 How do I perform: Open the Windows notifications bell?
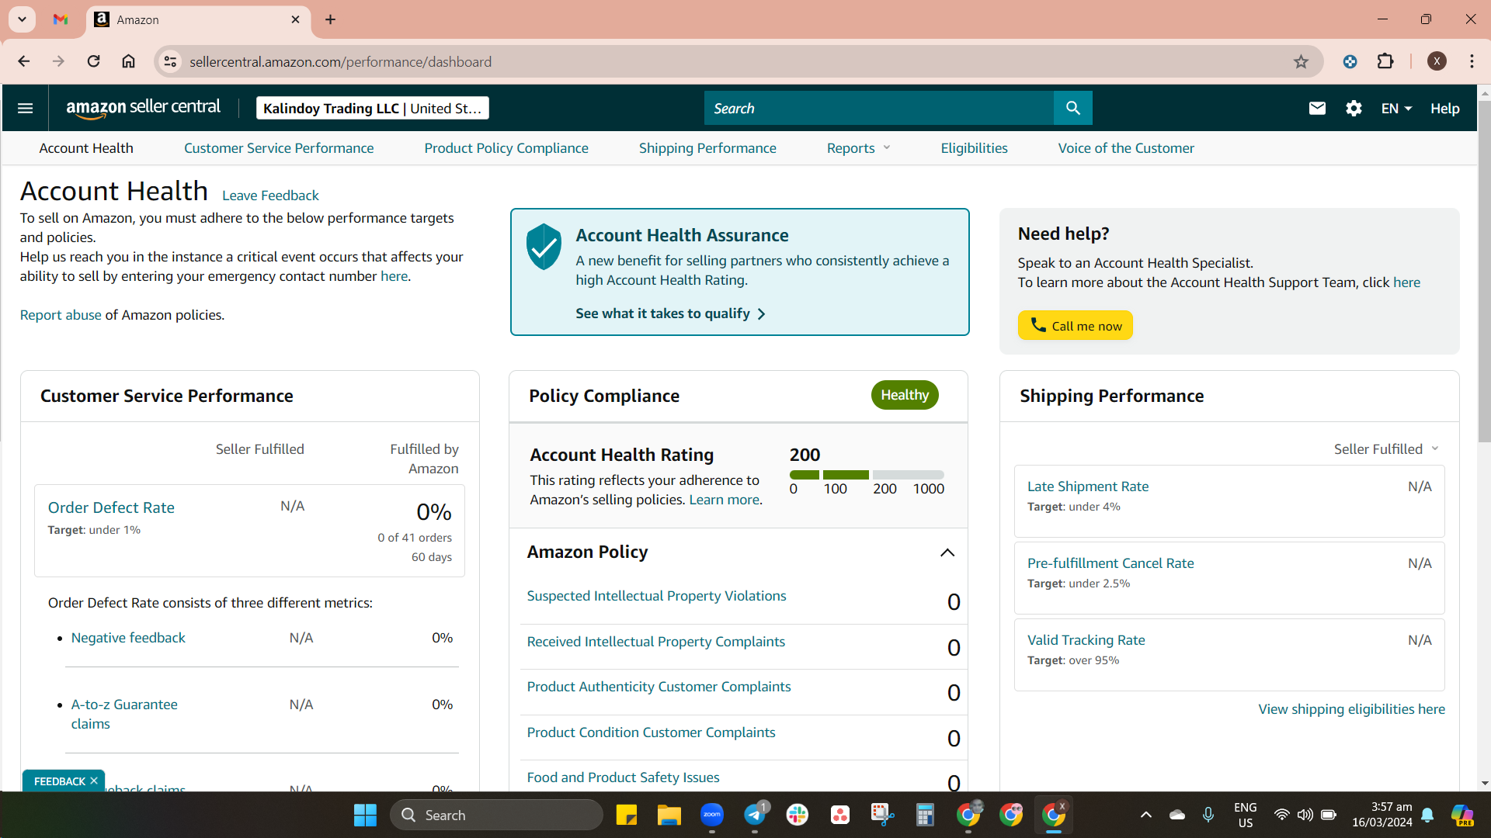pyautogui.click(x=1427, y=815)
